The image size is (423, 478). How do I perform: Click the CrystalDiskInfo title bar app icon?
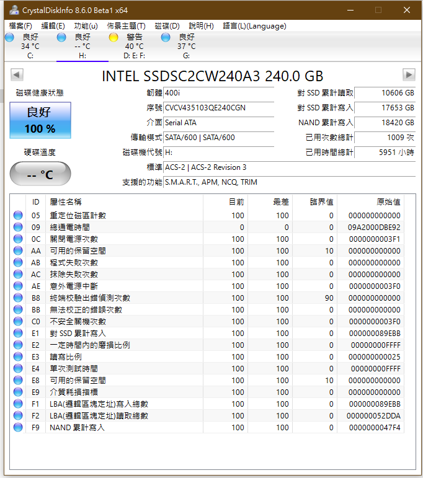14,11
